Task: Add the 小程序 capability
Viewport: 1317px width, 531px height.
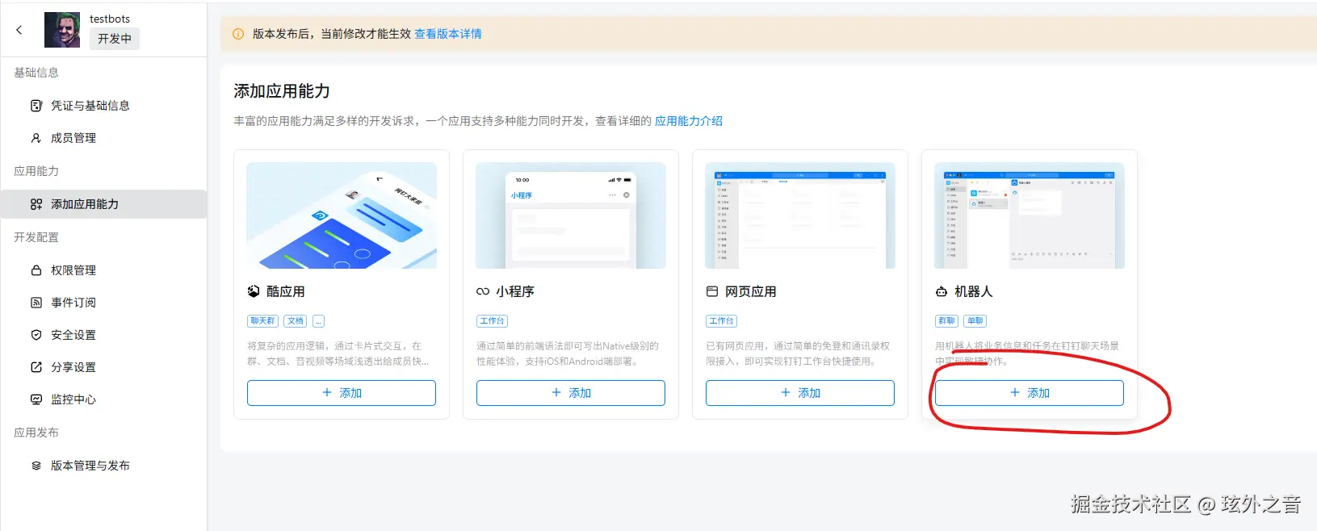Action: [571, 393]
